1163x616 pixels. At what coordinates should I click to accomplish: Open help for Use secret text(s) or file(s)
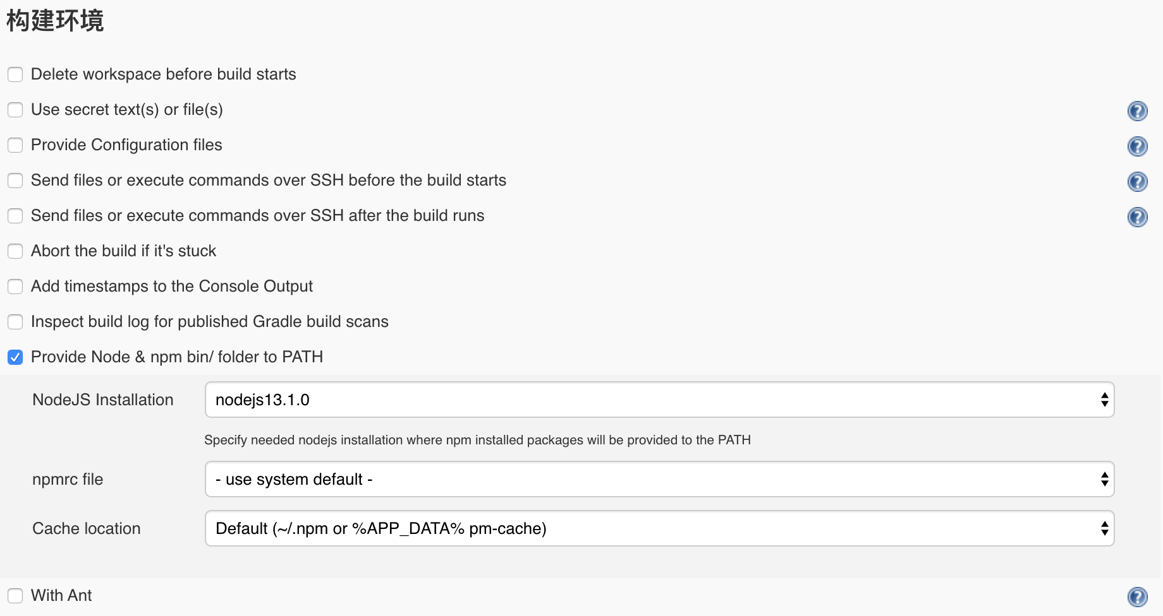click(x=1137, y=111)
